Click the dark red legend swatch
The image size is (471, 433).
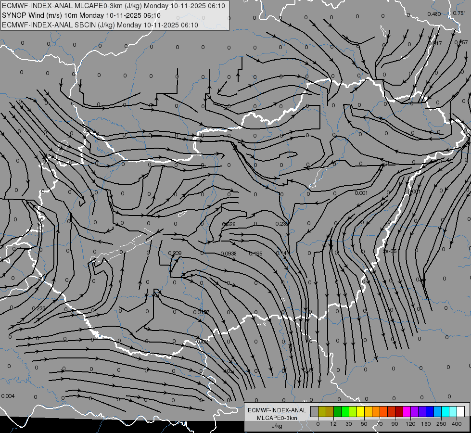399,412
